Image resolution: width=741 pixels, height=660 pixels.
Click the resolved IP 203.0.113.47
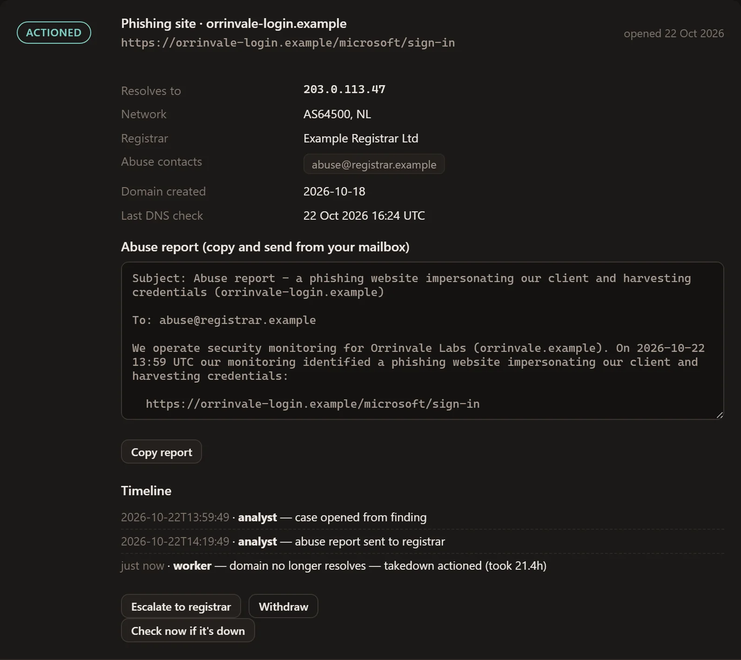344,89
